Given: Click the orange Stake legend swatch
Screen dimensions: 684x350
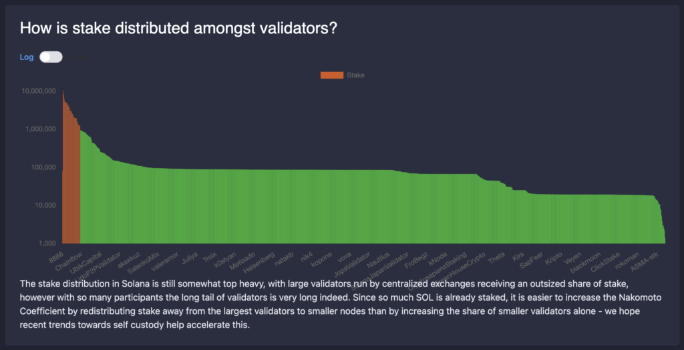Looking at the screenshot, I should point(332,75).
